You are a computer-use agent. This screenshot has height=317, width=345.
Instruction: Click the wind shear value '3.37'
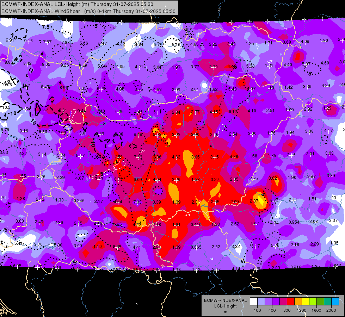point(333,220)
